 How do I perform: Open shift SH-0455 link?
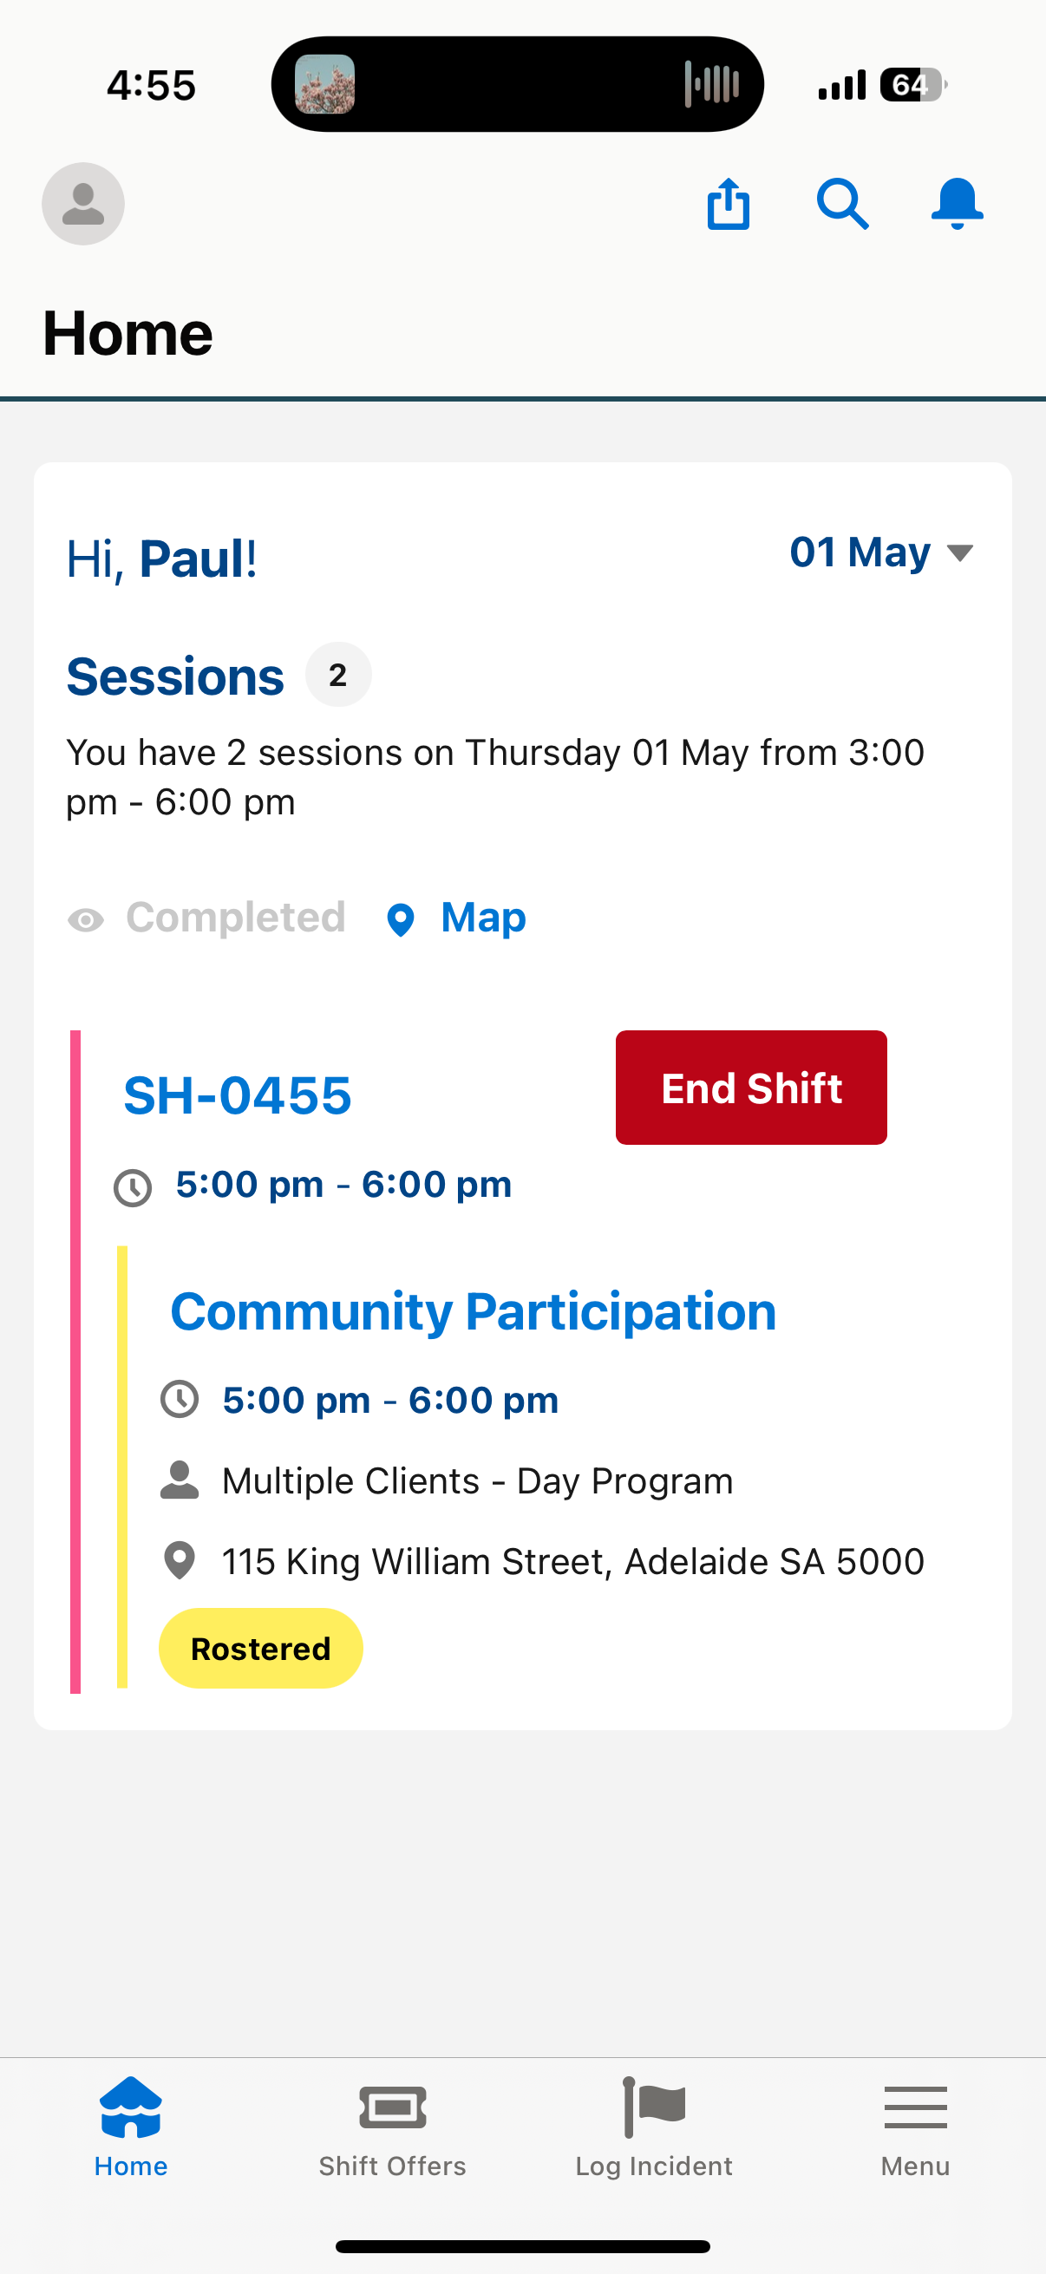pyautogui.click(x=238, y=1095)
